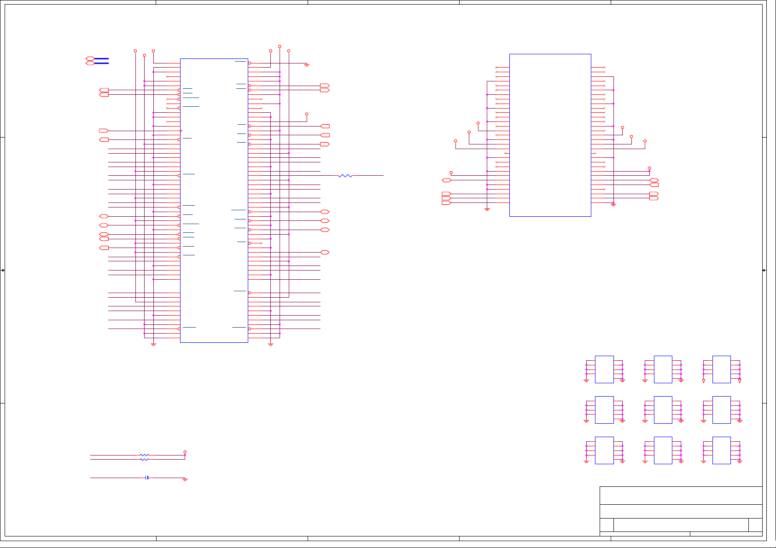776x548 pixels.
Task: Select the capacitor symbol near the bottom left
Action: tap(147, 478)
